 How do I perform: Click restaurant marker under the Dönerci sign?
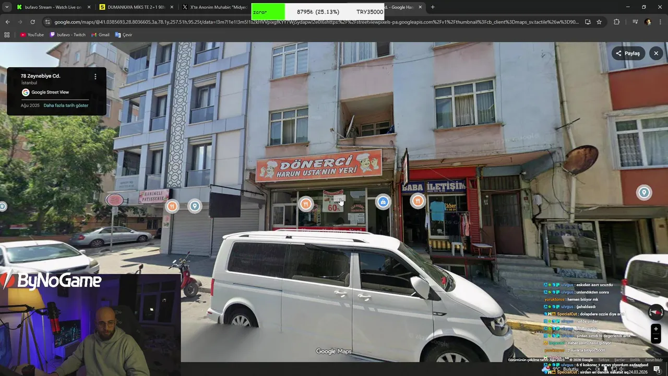click(306, 204)
